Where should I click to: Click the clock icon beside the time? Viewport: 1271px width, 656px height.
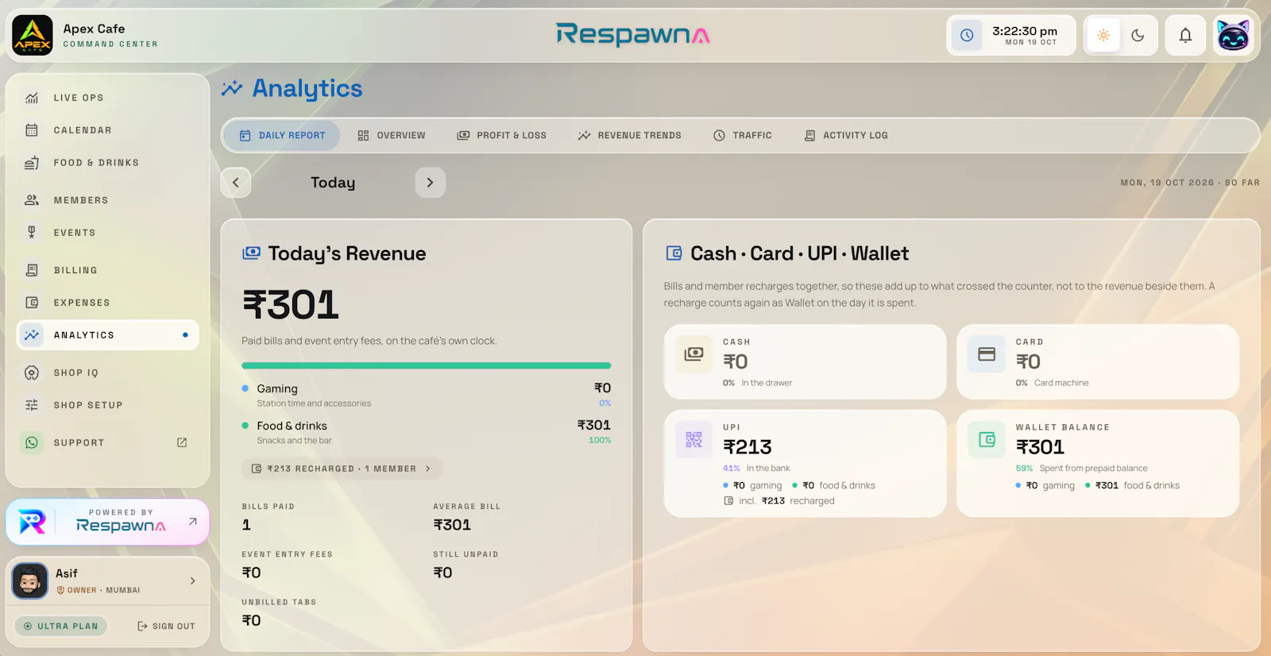click(967, 35)
